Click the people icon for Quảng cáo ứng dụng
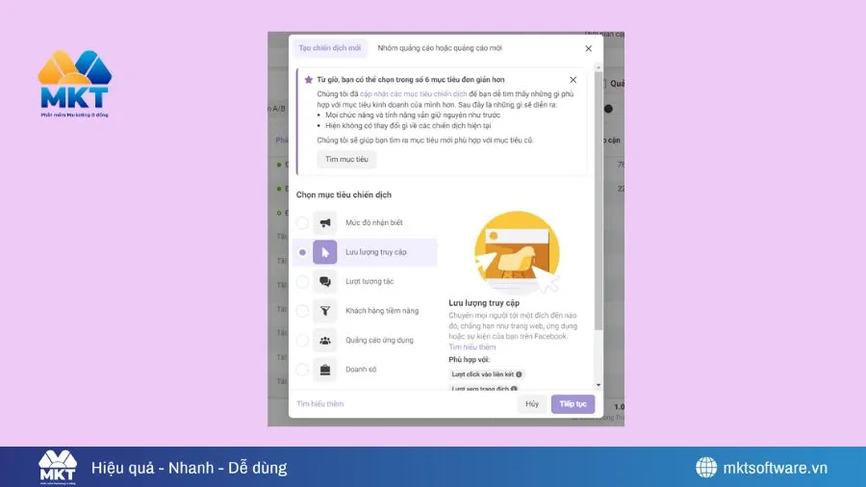 325,340
